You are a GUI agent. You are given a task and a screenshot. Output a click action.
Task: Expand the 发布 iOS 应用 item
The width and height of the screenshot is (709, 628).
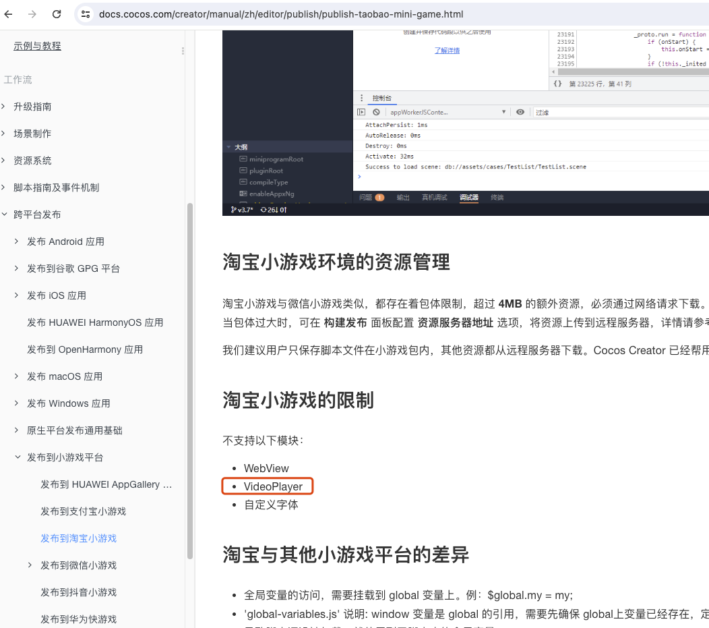click(16, 295)
